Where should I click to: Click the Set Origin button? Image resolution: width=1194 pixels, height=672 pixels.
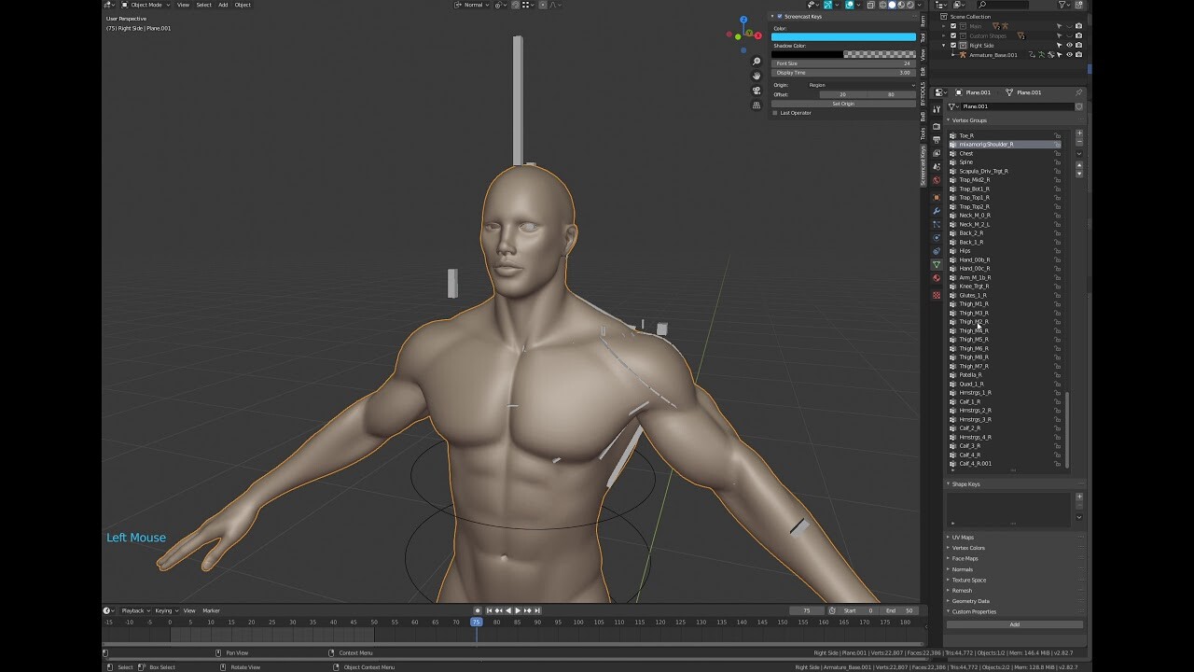click(843, 104)
